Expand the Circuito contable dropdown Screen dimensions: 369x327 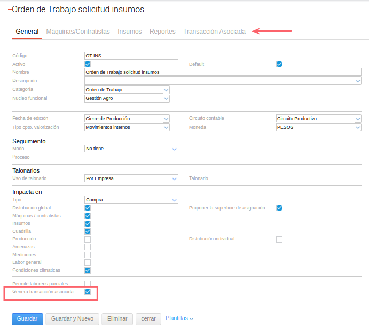pos(318,119)
